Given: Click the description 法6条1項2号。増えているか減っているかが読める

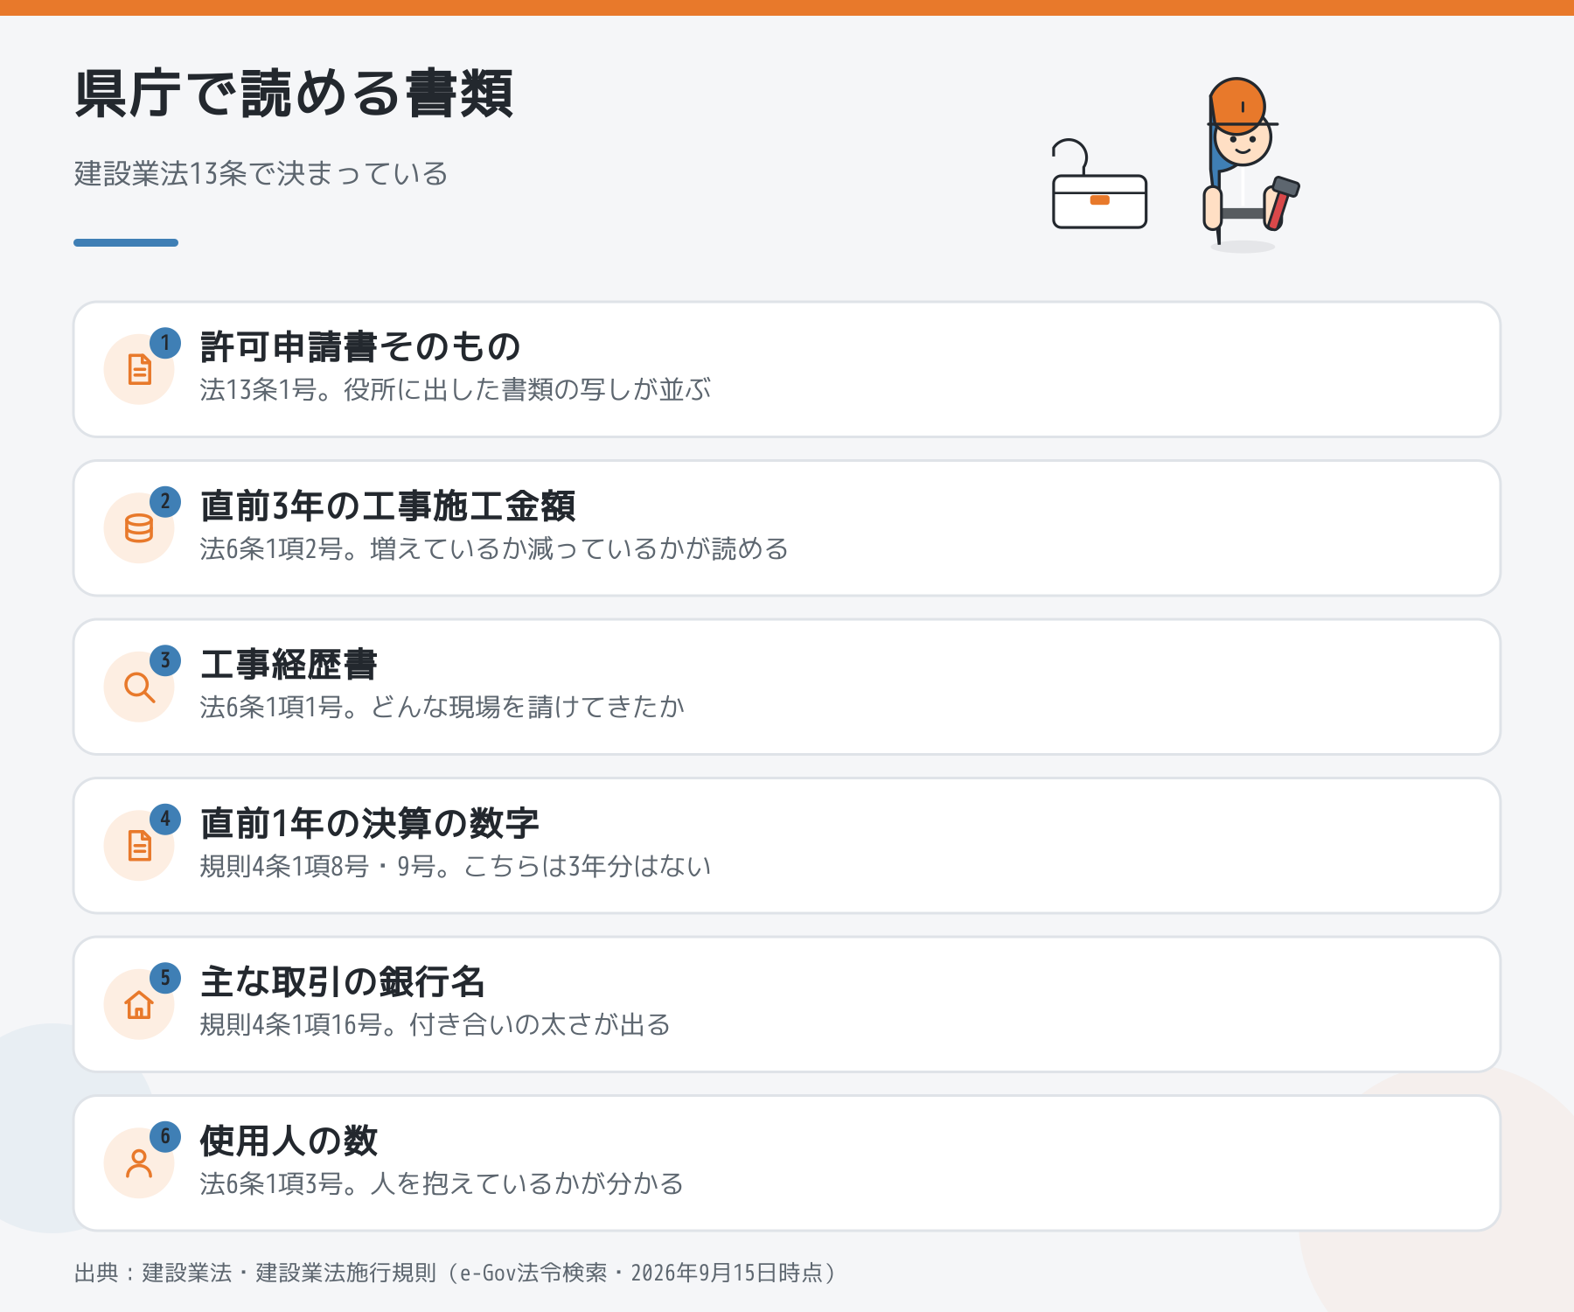Looking at the screenshot, I should [x=494, y=548].
